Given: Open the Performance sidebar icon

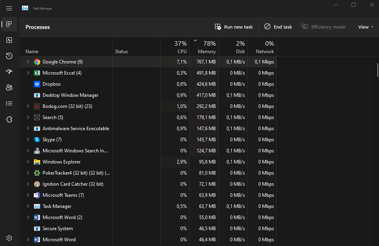Looking at the screenshot, I should click(9, 40).
